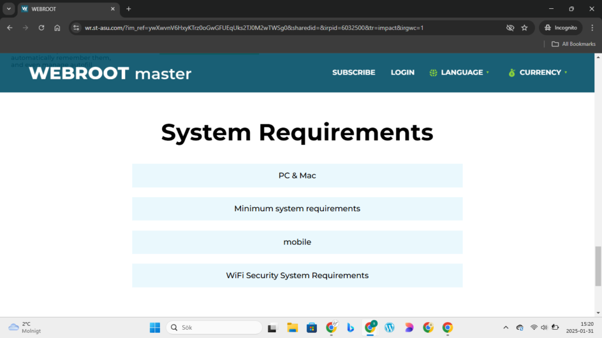Open File Explorer from taskbar
The height and width of the screenshot is (338, 602).
pos(292,327)
